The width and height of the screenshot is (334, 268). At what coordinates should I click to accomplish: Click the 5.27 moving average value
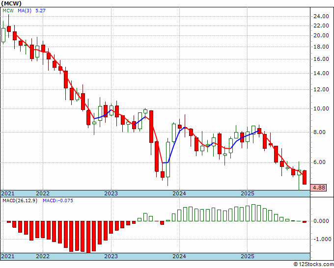tap(40, 10)
